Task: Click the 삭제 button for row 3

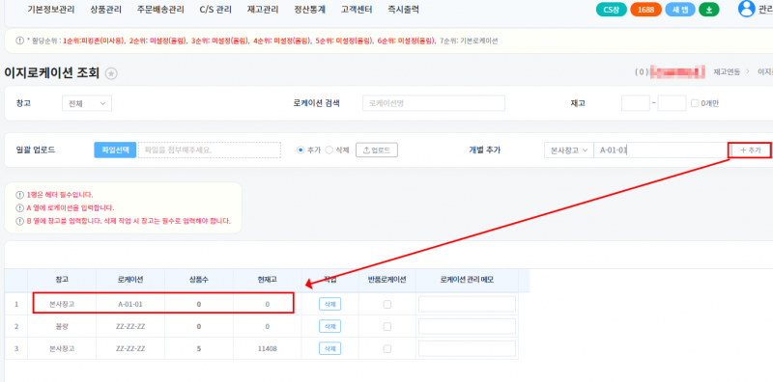Action: click(329, 348)
